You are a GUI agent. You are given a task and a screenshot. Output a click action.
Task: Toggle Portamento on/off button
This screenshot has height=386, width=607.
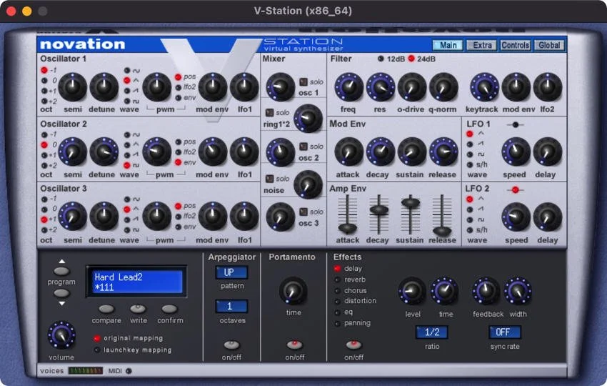[x=294, y=345]
